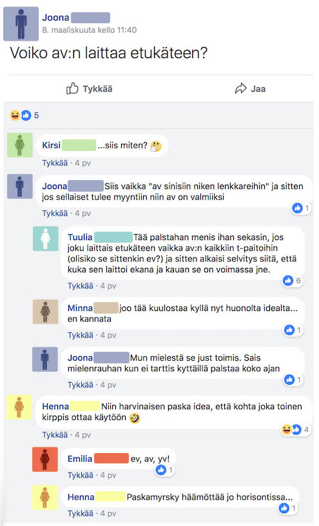
Task: Like Kirsi's comment with Tykkää
Action: tap(55, 163)
